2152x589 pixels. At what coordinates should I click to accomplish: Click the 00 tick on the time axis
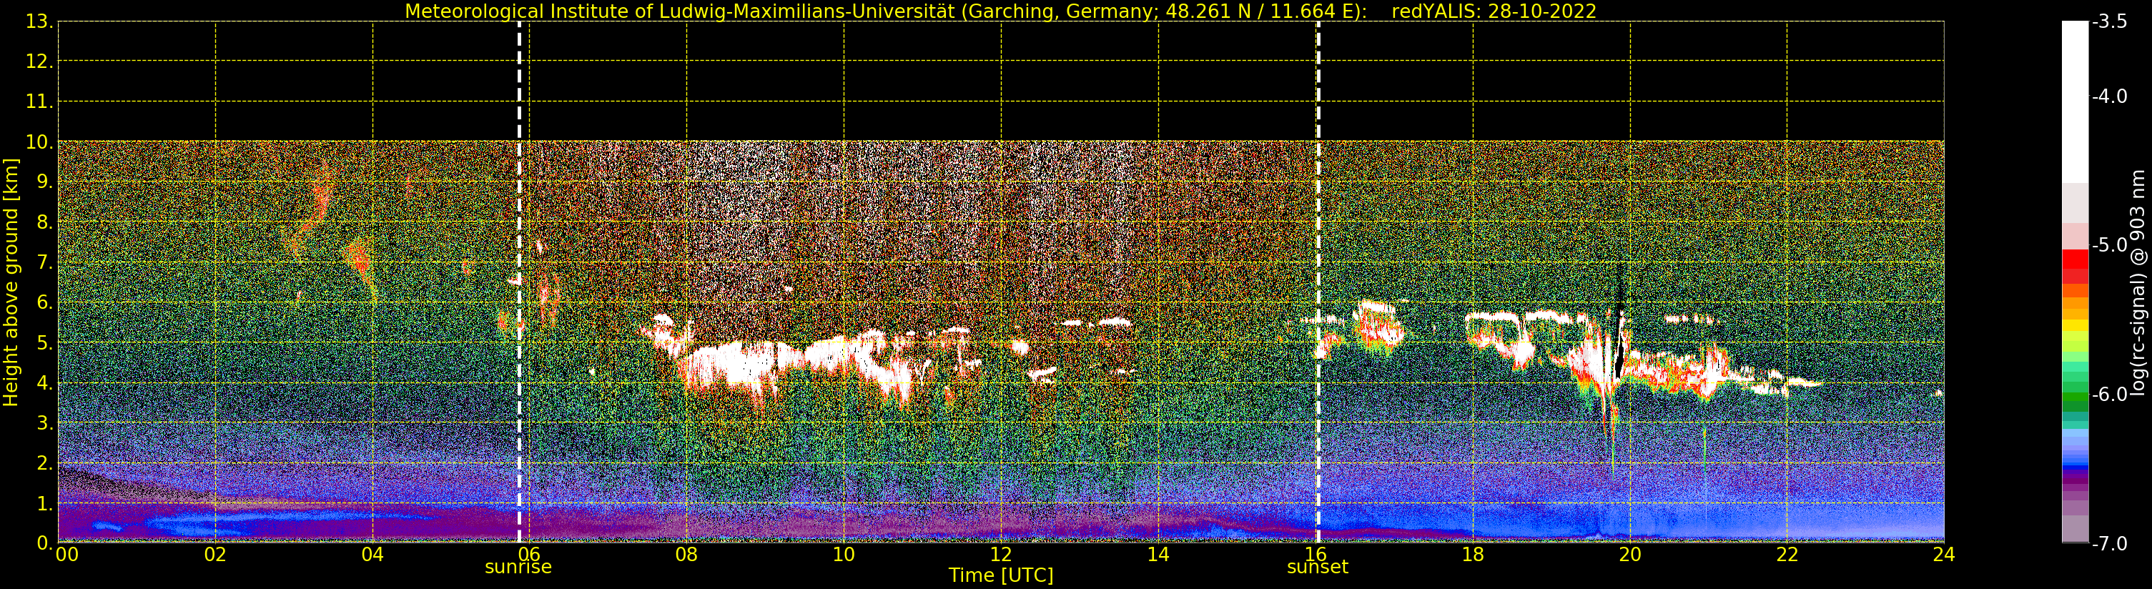coord(66,555)
